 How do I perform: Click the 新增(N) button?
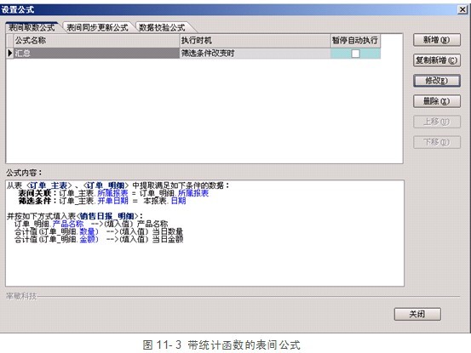436,40
